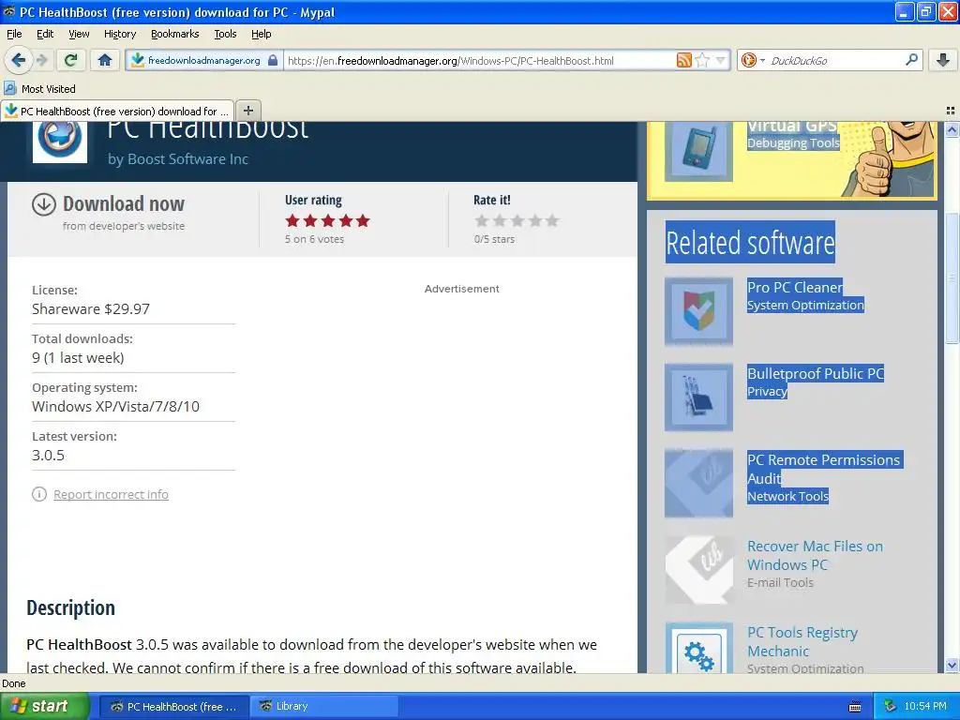
Task: Click Recover Mac Files thumbnail icon
Action: 698,570
